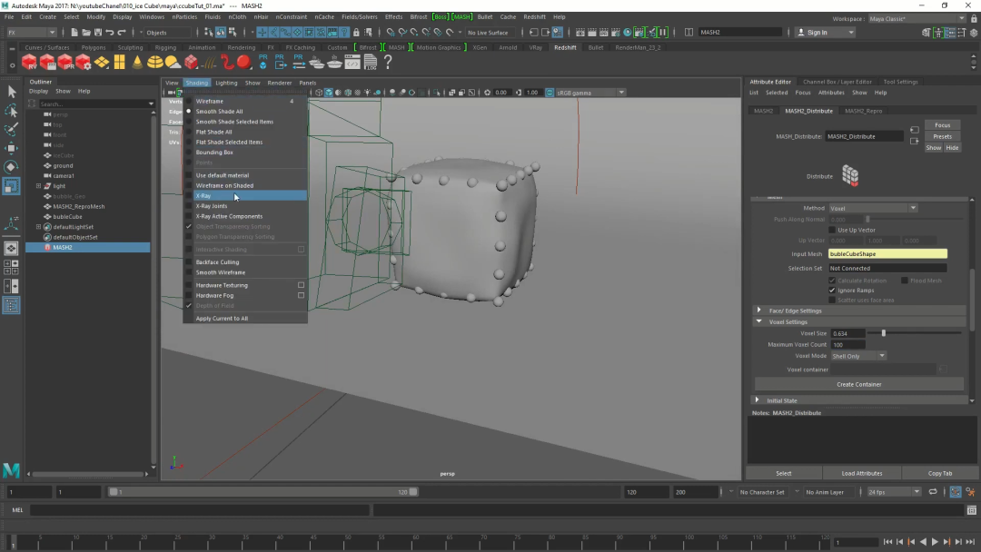Click the Redshift IPR shelf icon
Screen dimensions: 981x552
[x=65, y=63]
